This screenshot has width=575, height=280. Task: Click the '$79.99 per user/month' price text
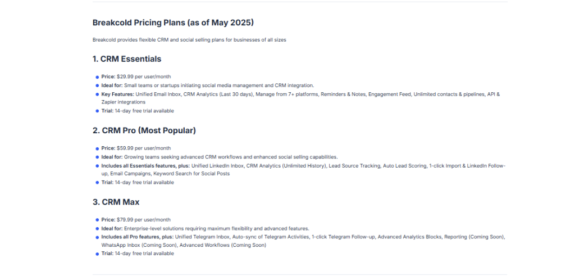point(144,220)
